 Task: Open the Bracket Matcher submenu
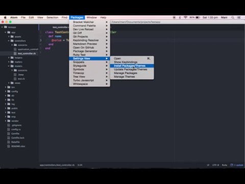coord(89,22)
